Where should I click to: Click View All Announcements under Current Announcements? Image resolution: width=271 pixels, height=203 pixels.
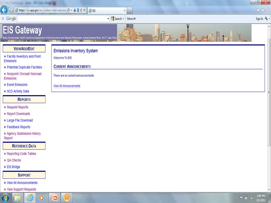pyautogui.click(x=67, y=86)
